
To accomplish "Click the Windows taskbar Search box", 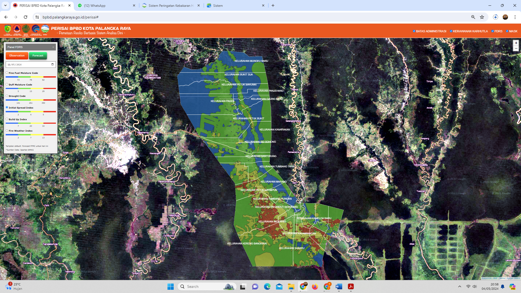I will 207,286.
